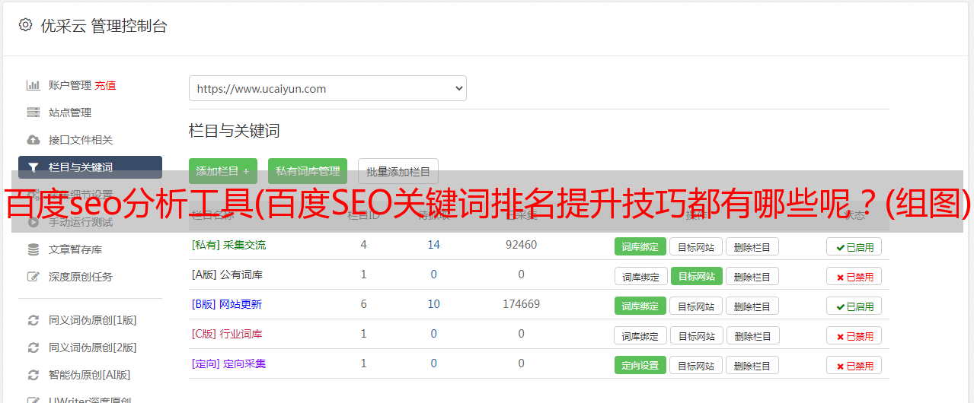Open the [C版] 行业词库 column link
This screenshot has height=403, width=974.
pyautogui.click(x=228, y=334)
